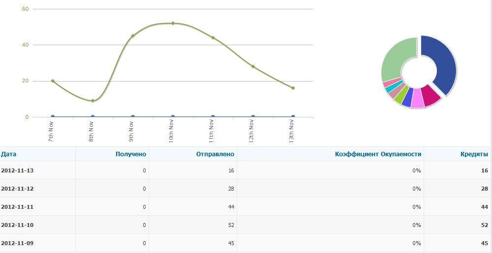Click the green data point for 13th Nov
The width and height of the screenshot is (492, 253).
(293, 88)
